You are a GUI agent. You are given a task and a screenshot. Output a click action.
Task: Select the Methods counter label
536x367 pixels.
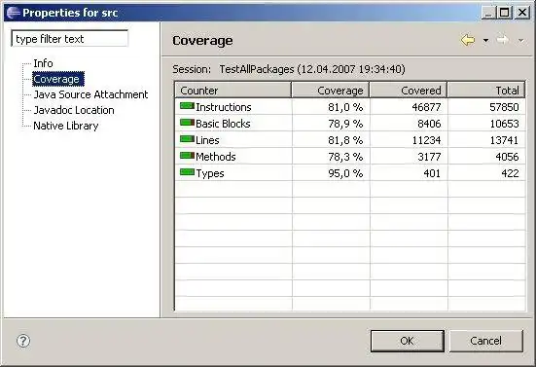pos(216,157)
